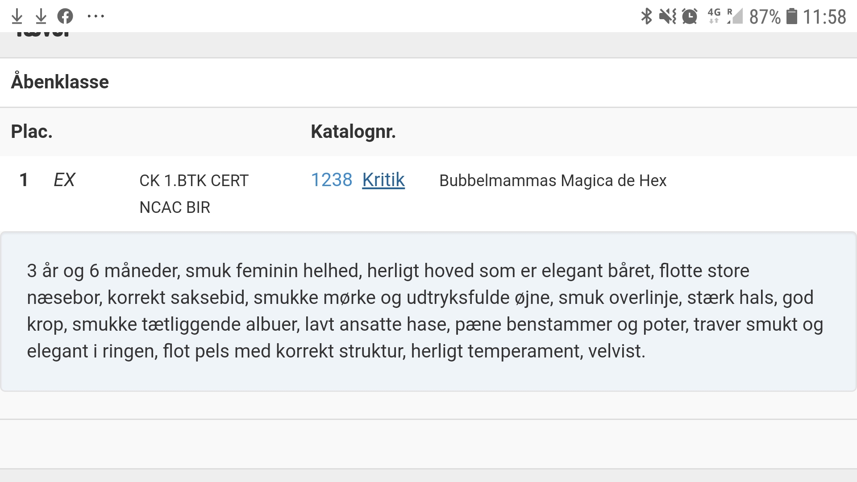
Task: Open the Facebook notification icon
Action: tap(65, 17)
